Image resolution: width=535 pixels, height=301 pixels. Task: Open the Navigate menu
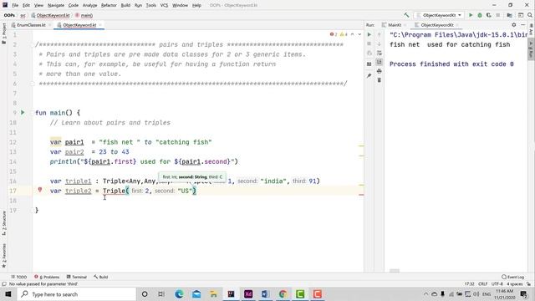[x=56, y=6]
